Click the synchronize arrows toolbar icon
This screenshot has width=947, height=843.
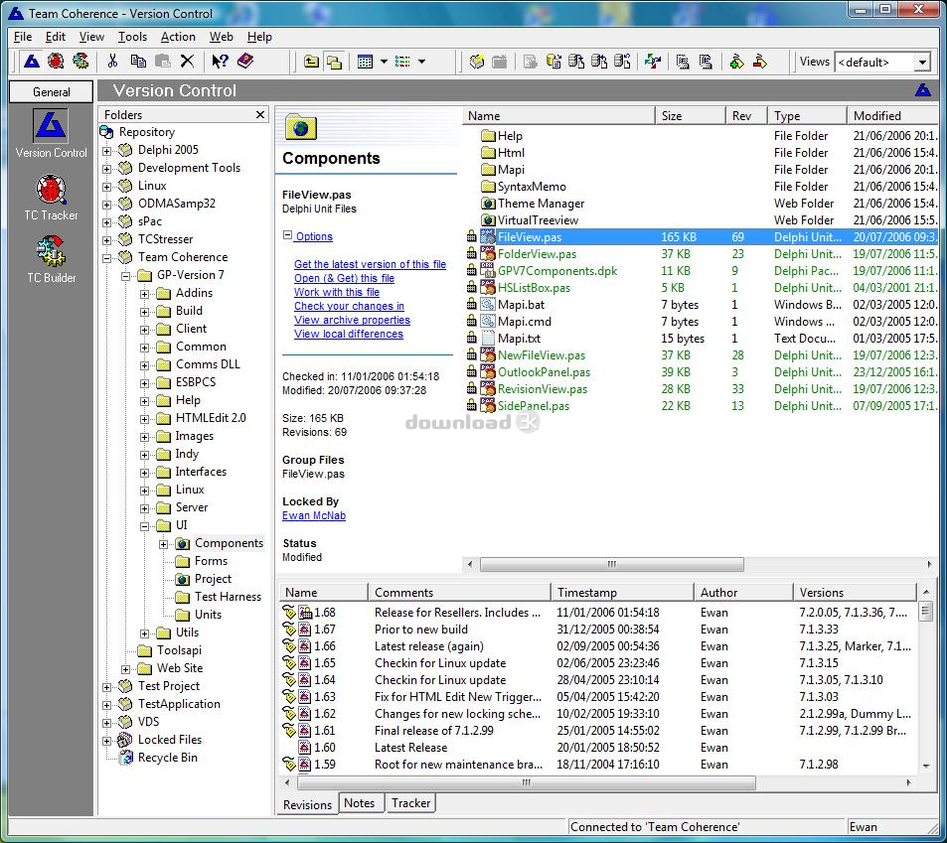pos(652,62)
